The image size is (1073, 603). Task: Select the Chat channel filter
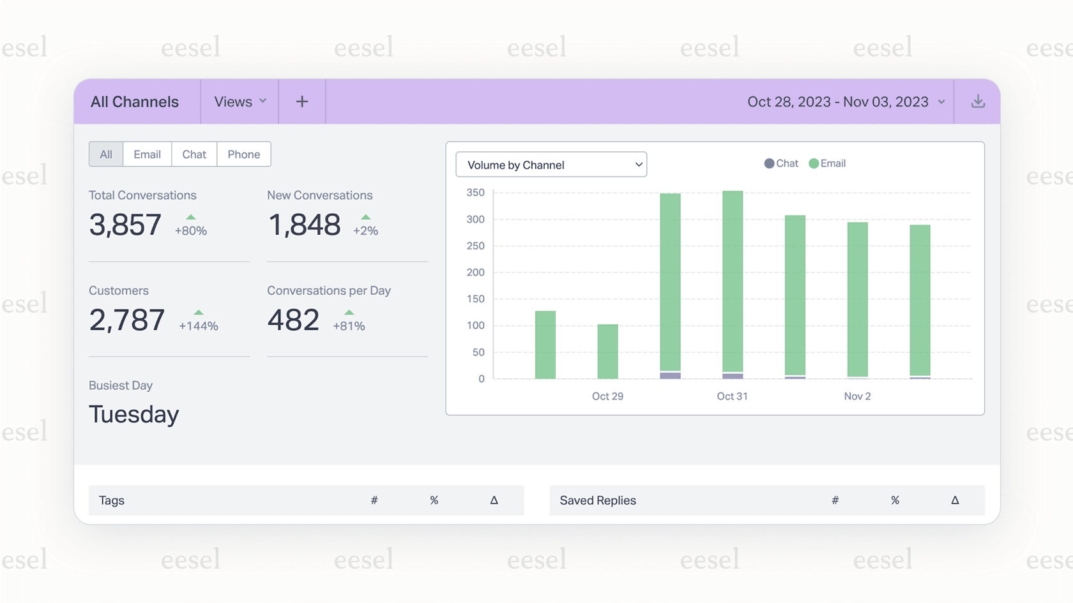coord(194,154)
